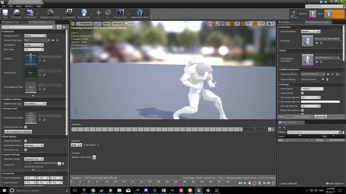Enable the EnableRootMotion checkbox
Image resolution: width=346 pixels, height=194 pixels.
[x=25, y=141]
